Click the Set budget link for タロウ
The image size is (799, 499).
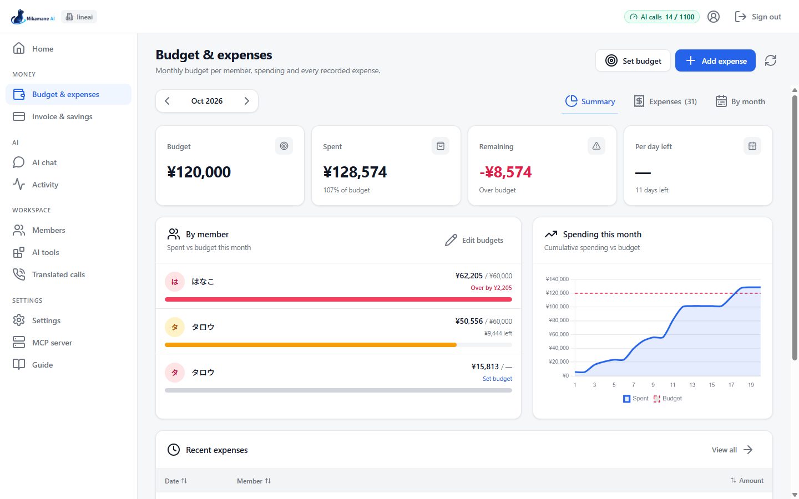(x=497, y=379)
